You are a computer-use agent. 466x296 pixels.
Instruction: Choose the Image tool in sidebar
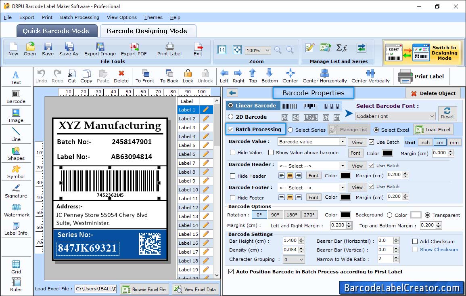[x=16, y=116]
